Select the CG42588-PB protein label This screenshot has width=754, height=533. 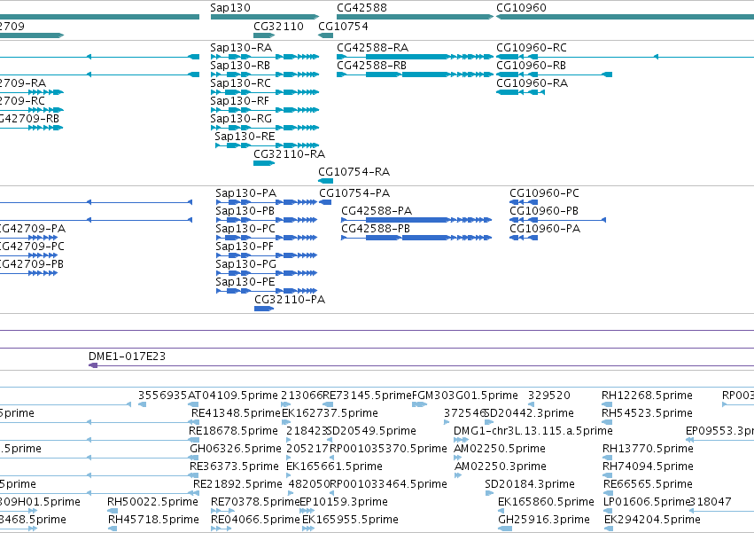(x=376, y=229)
